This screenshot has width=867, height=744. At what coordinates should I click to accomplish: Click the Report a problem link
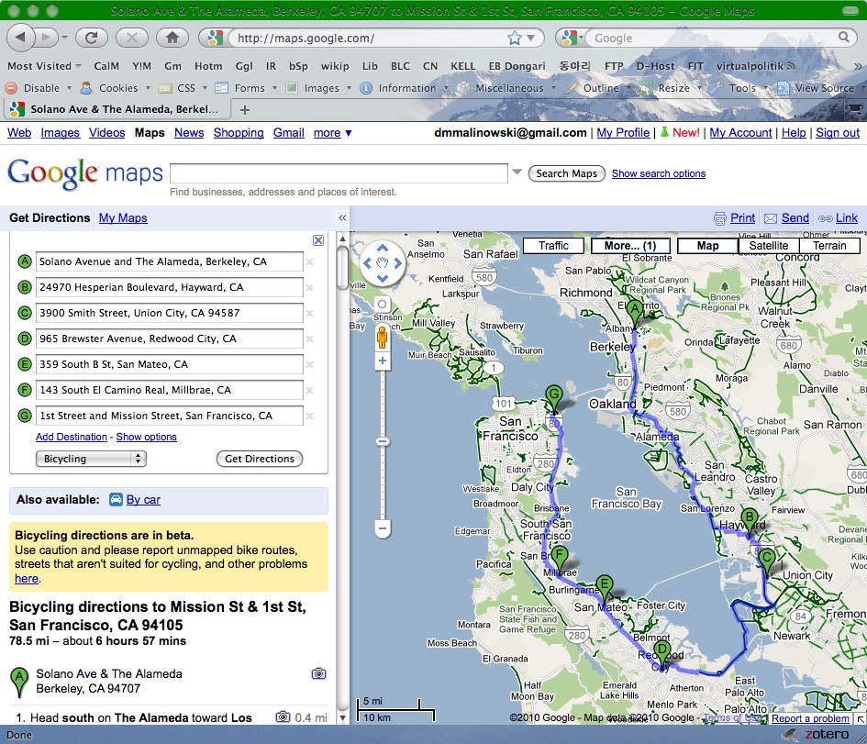(x=810, y=718)
